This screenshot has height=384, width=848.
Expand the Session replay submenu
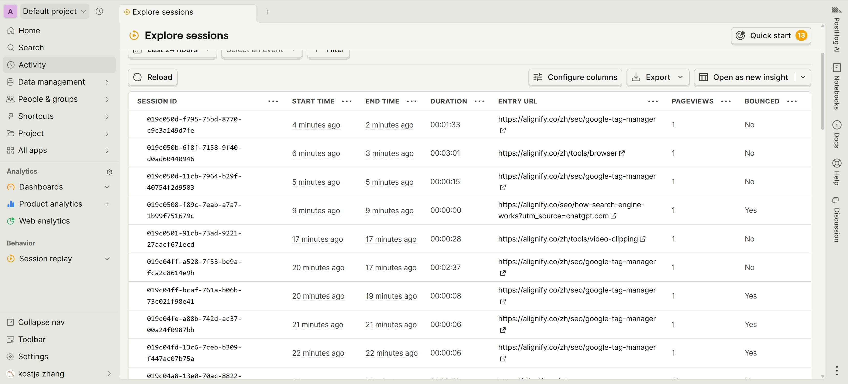pyautogui.click(x=107, y=259)
